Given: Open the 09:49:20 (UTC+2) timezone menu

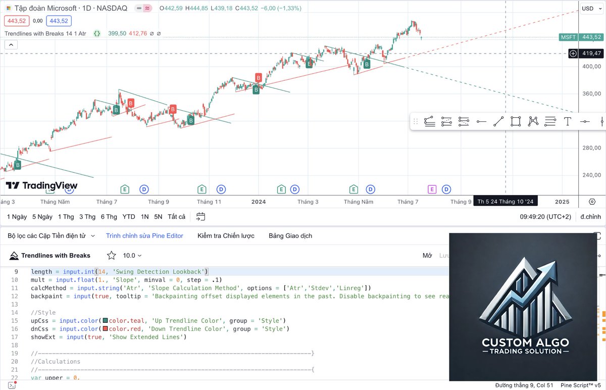Looking at the screenshot, I should click(x=545, y=217).
